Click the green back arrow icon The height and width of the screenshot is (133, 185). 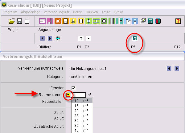click(x=58, y=38)
